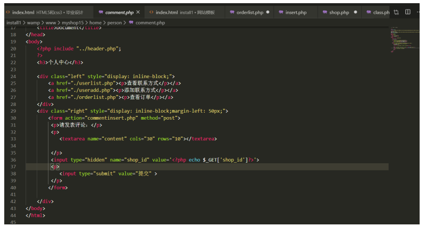Switch to the first index.html HTML5 tab
The height and width of the screenshot is (226, 426).
48,12
